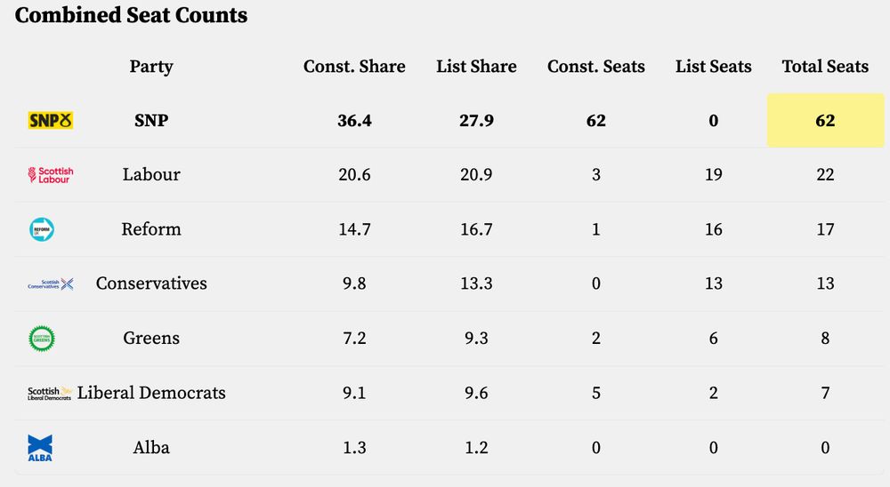The height and width of the screenshot is (487, 890).
Task: Select the Total Seats column header
Action: [x=825, y=67]
